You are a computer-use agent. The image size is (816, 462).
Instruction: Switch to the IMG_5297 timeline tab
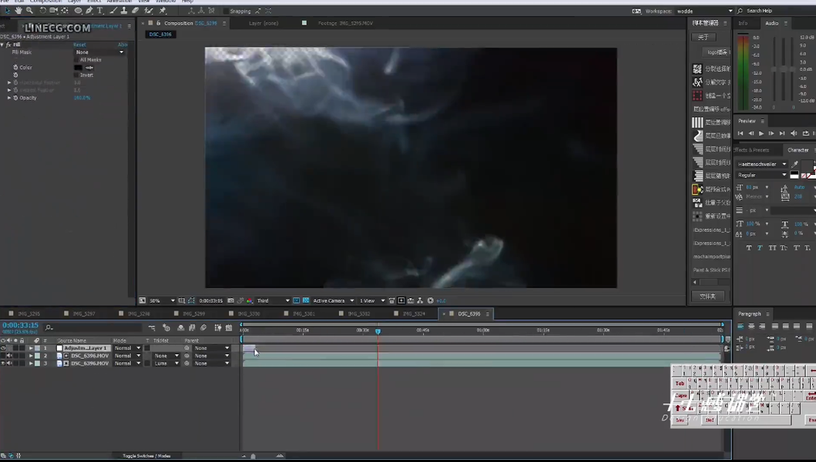[83, 313]
